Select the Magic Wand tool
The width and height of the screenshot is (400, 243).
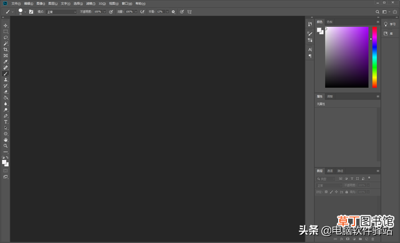(x=6, y=44)
